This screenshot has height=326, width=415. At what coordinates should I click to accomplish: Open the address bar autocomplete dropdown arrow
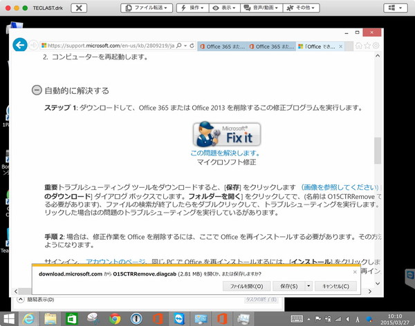pos(185,46)
